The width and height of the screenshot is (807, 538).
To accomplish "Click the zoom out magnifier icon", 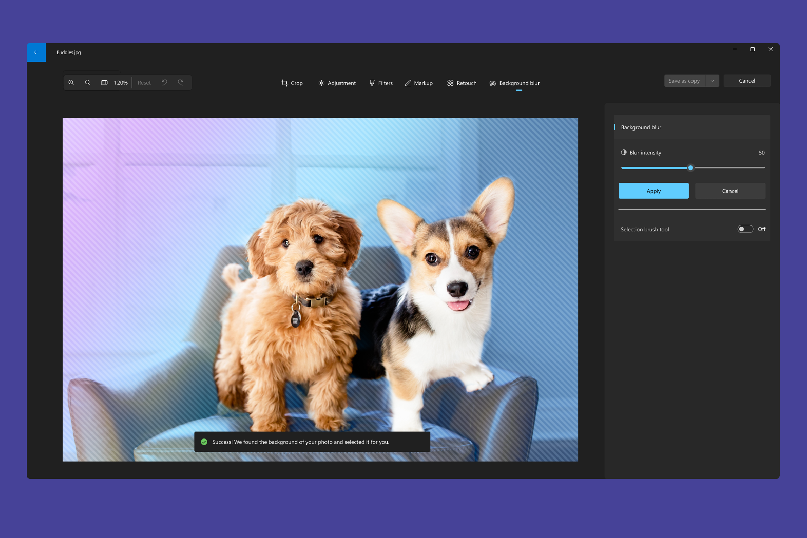I will click(88, 83).
